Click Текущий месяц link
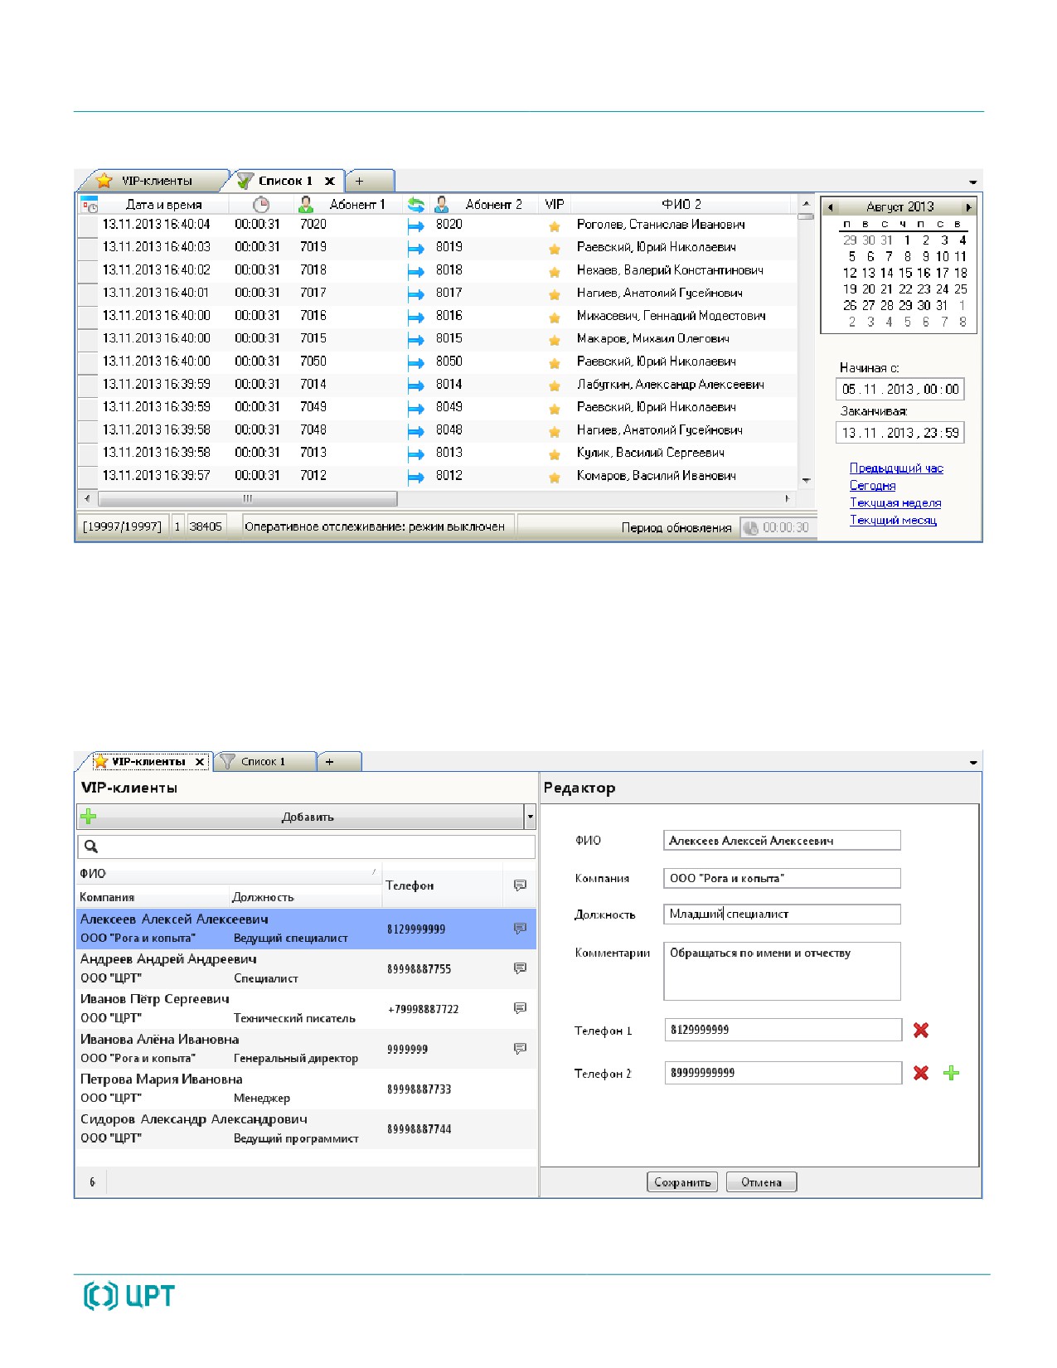Viewport: 1057px width, 1368px height. click(x=893, y=521)
